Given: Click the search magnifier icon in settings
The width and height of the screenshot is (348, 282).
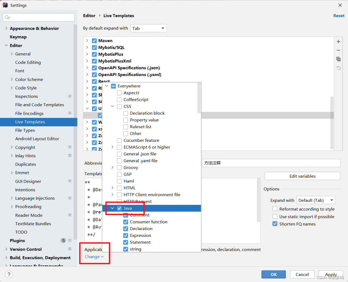Looking at the screenshot, I should [7, 17].
